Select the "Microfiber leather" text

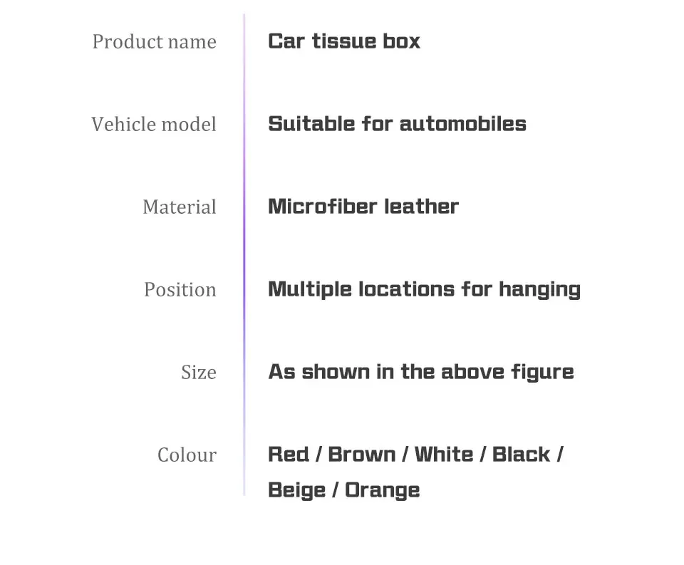pyautogui.click(x=363, y=207)
